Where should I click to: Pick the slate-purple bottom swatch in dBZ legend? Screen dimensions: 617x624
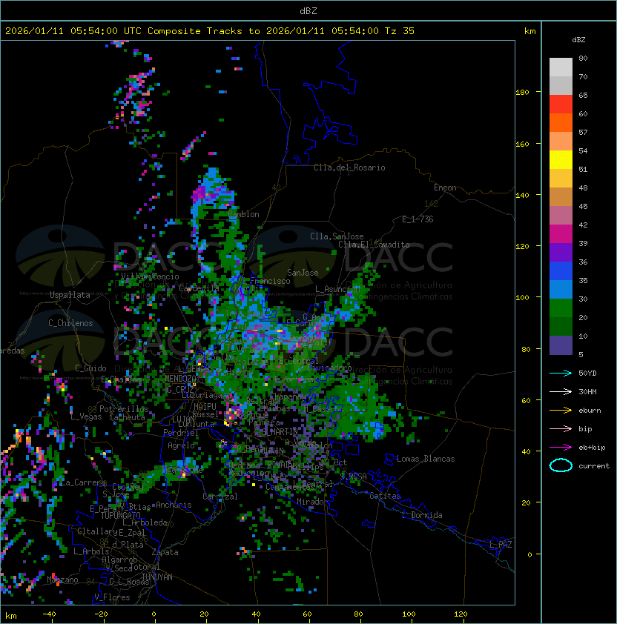[561, 345]
